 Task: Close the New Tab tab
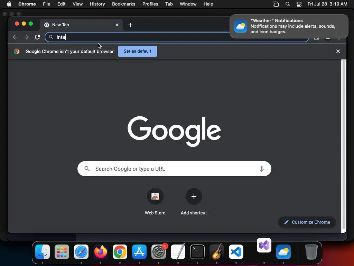(x=117, y=25)
